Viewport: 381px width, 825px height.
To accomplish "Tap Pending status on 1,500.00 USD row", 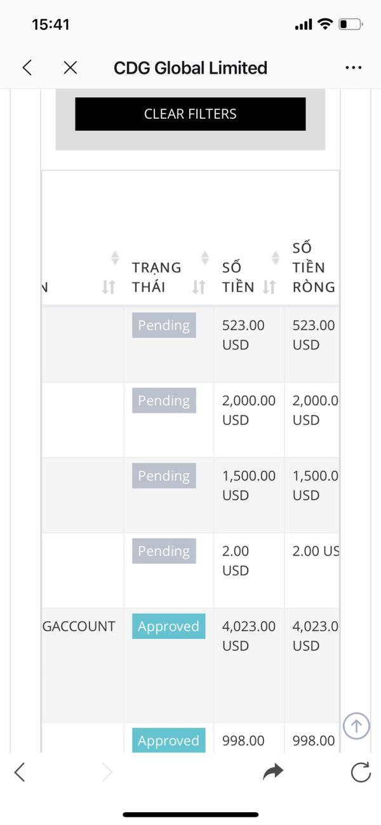I will click(164, 476).
